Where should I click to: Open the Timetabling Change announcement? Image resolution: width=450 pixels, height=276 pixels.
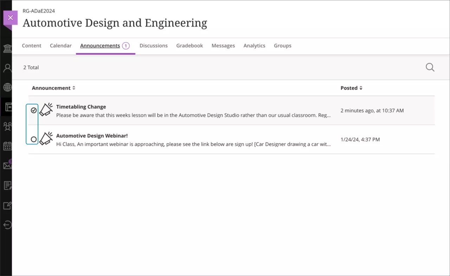[x=81, y=107]
